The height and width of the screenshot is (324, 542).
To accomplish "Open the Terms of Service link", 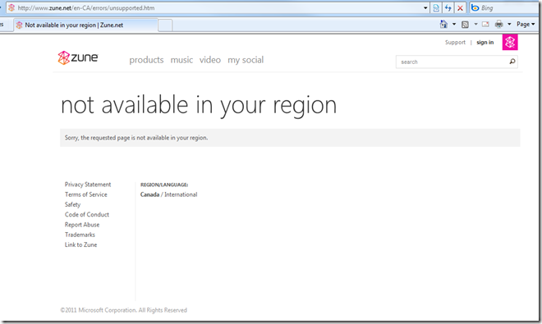I will (x=85, y=194).
